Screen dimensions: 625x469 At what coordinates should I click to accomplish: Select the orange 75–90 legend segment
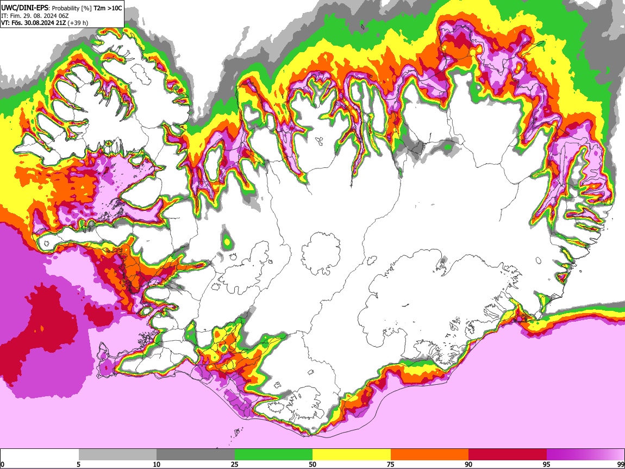coord(430,455)
